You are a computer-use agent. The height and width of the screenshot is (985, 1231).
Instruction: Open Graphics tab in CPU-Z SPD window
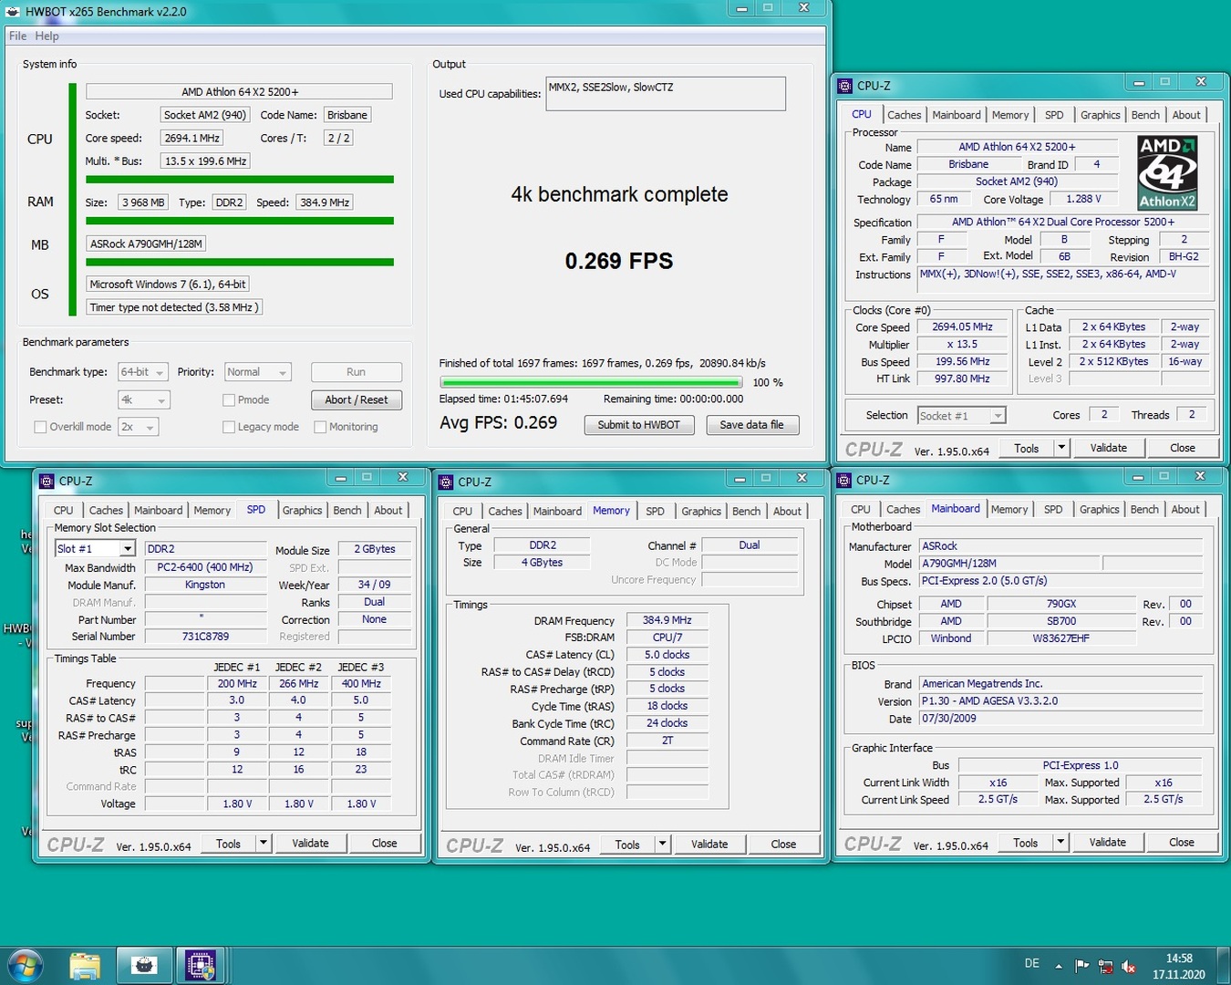[302, 511]
